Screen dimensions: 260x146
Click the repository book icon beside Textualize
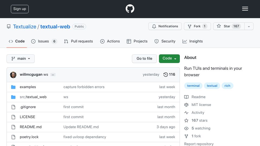tap(9, 26)
